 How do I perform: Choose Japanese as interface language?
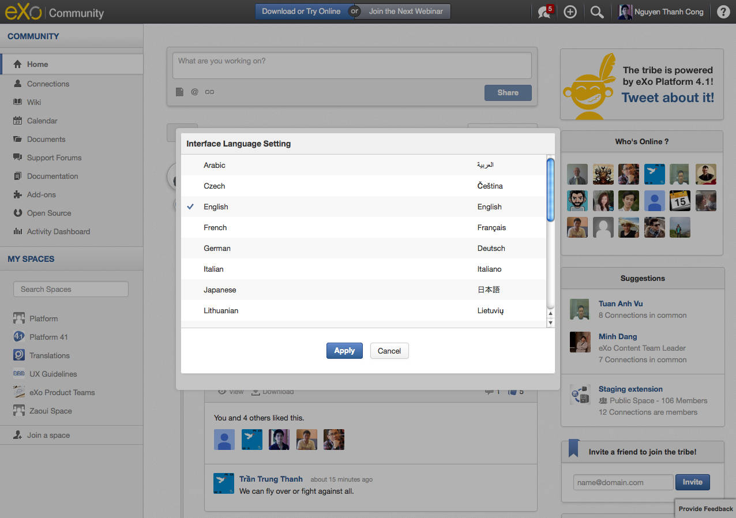pyautogui.click(x=220, y=290)
